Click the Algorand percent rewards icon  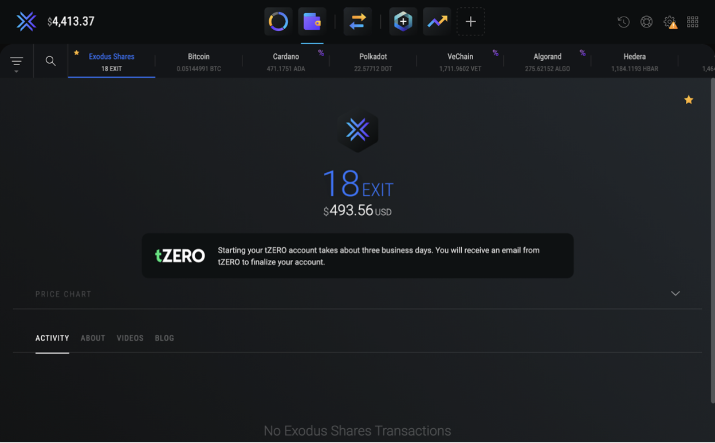pyautogui.click(x=582, y=53)
